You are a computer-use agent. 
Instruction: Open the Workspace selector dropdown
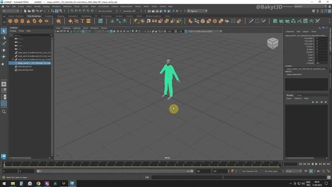pos(310,6)
